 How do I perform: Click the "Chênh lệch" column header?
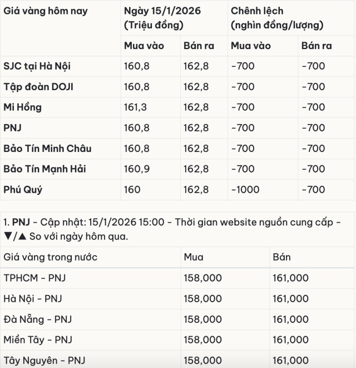257,11
